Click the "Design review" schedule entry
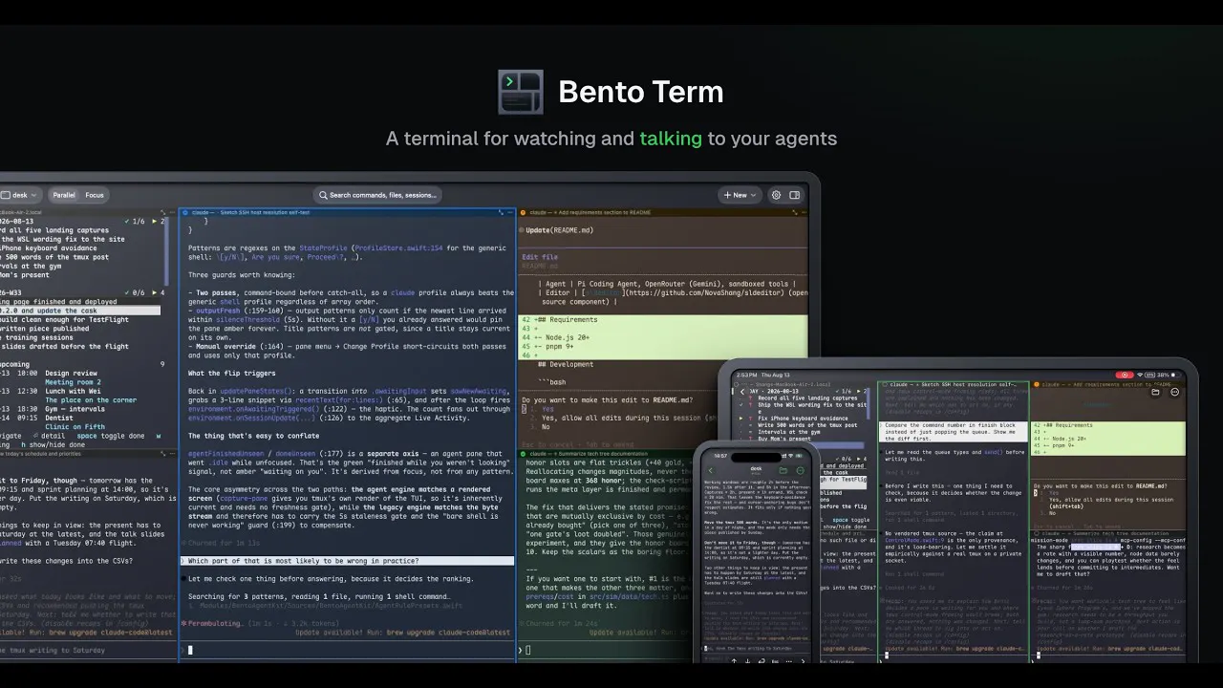 pyautogui.click(x=71, y=373)
